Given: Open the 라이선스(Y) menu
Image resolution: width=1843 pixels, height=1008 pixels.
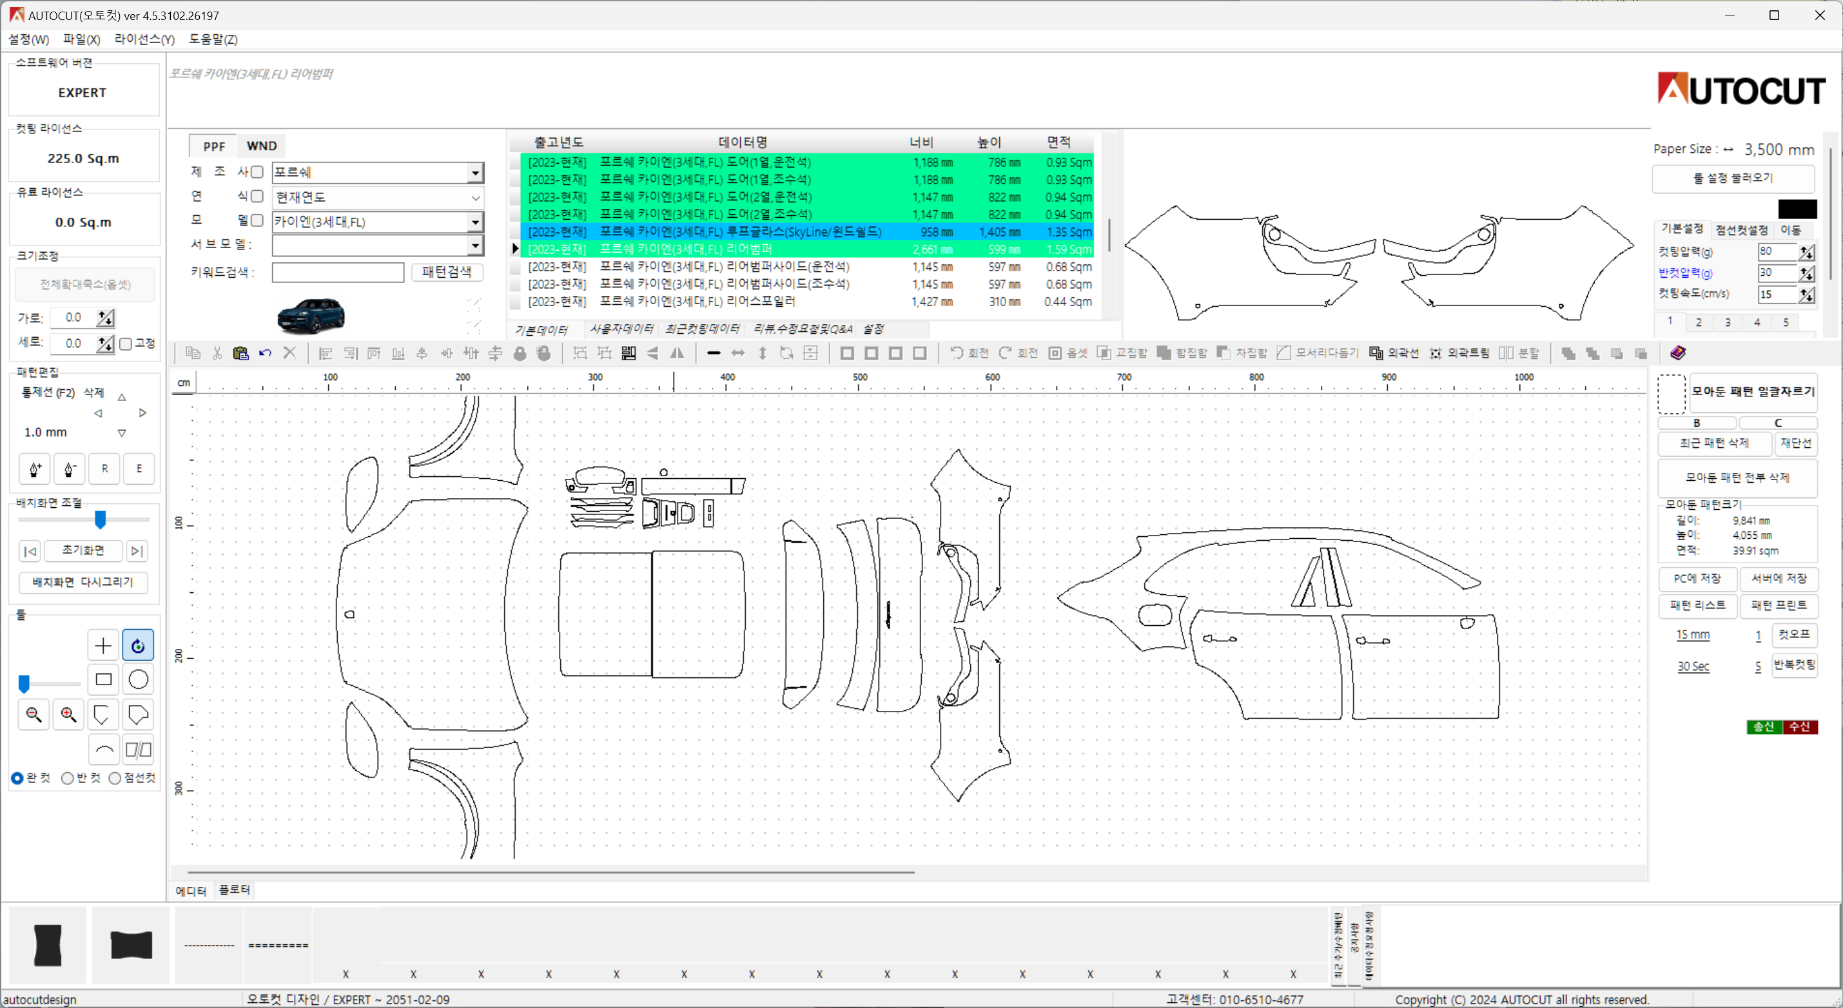Looking at the screenshot, I should 144,39.
